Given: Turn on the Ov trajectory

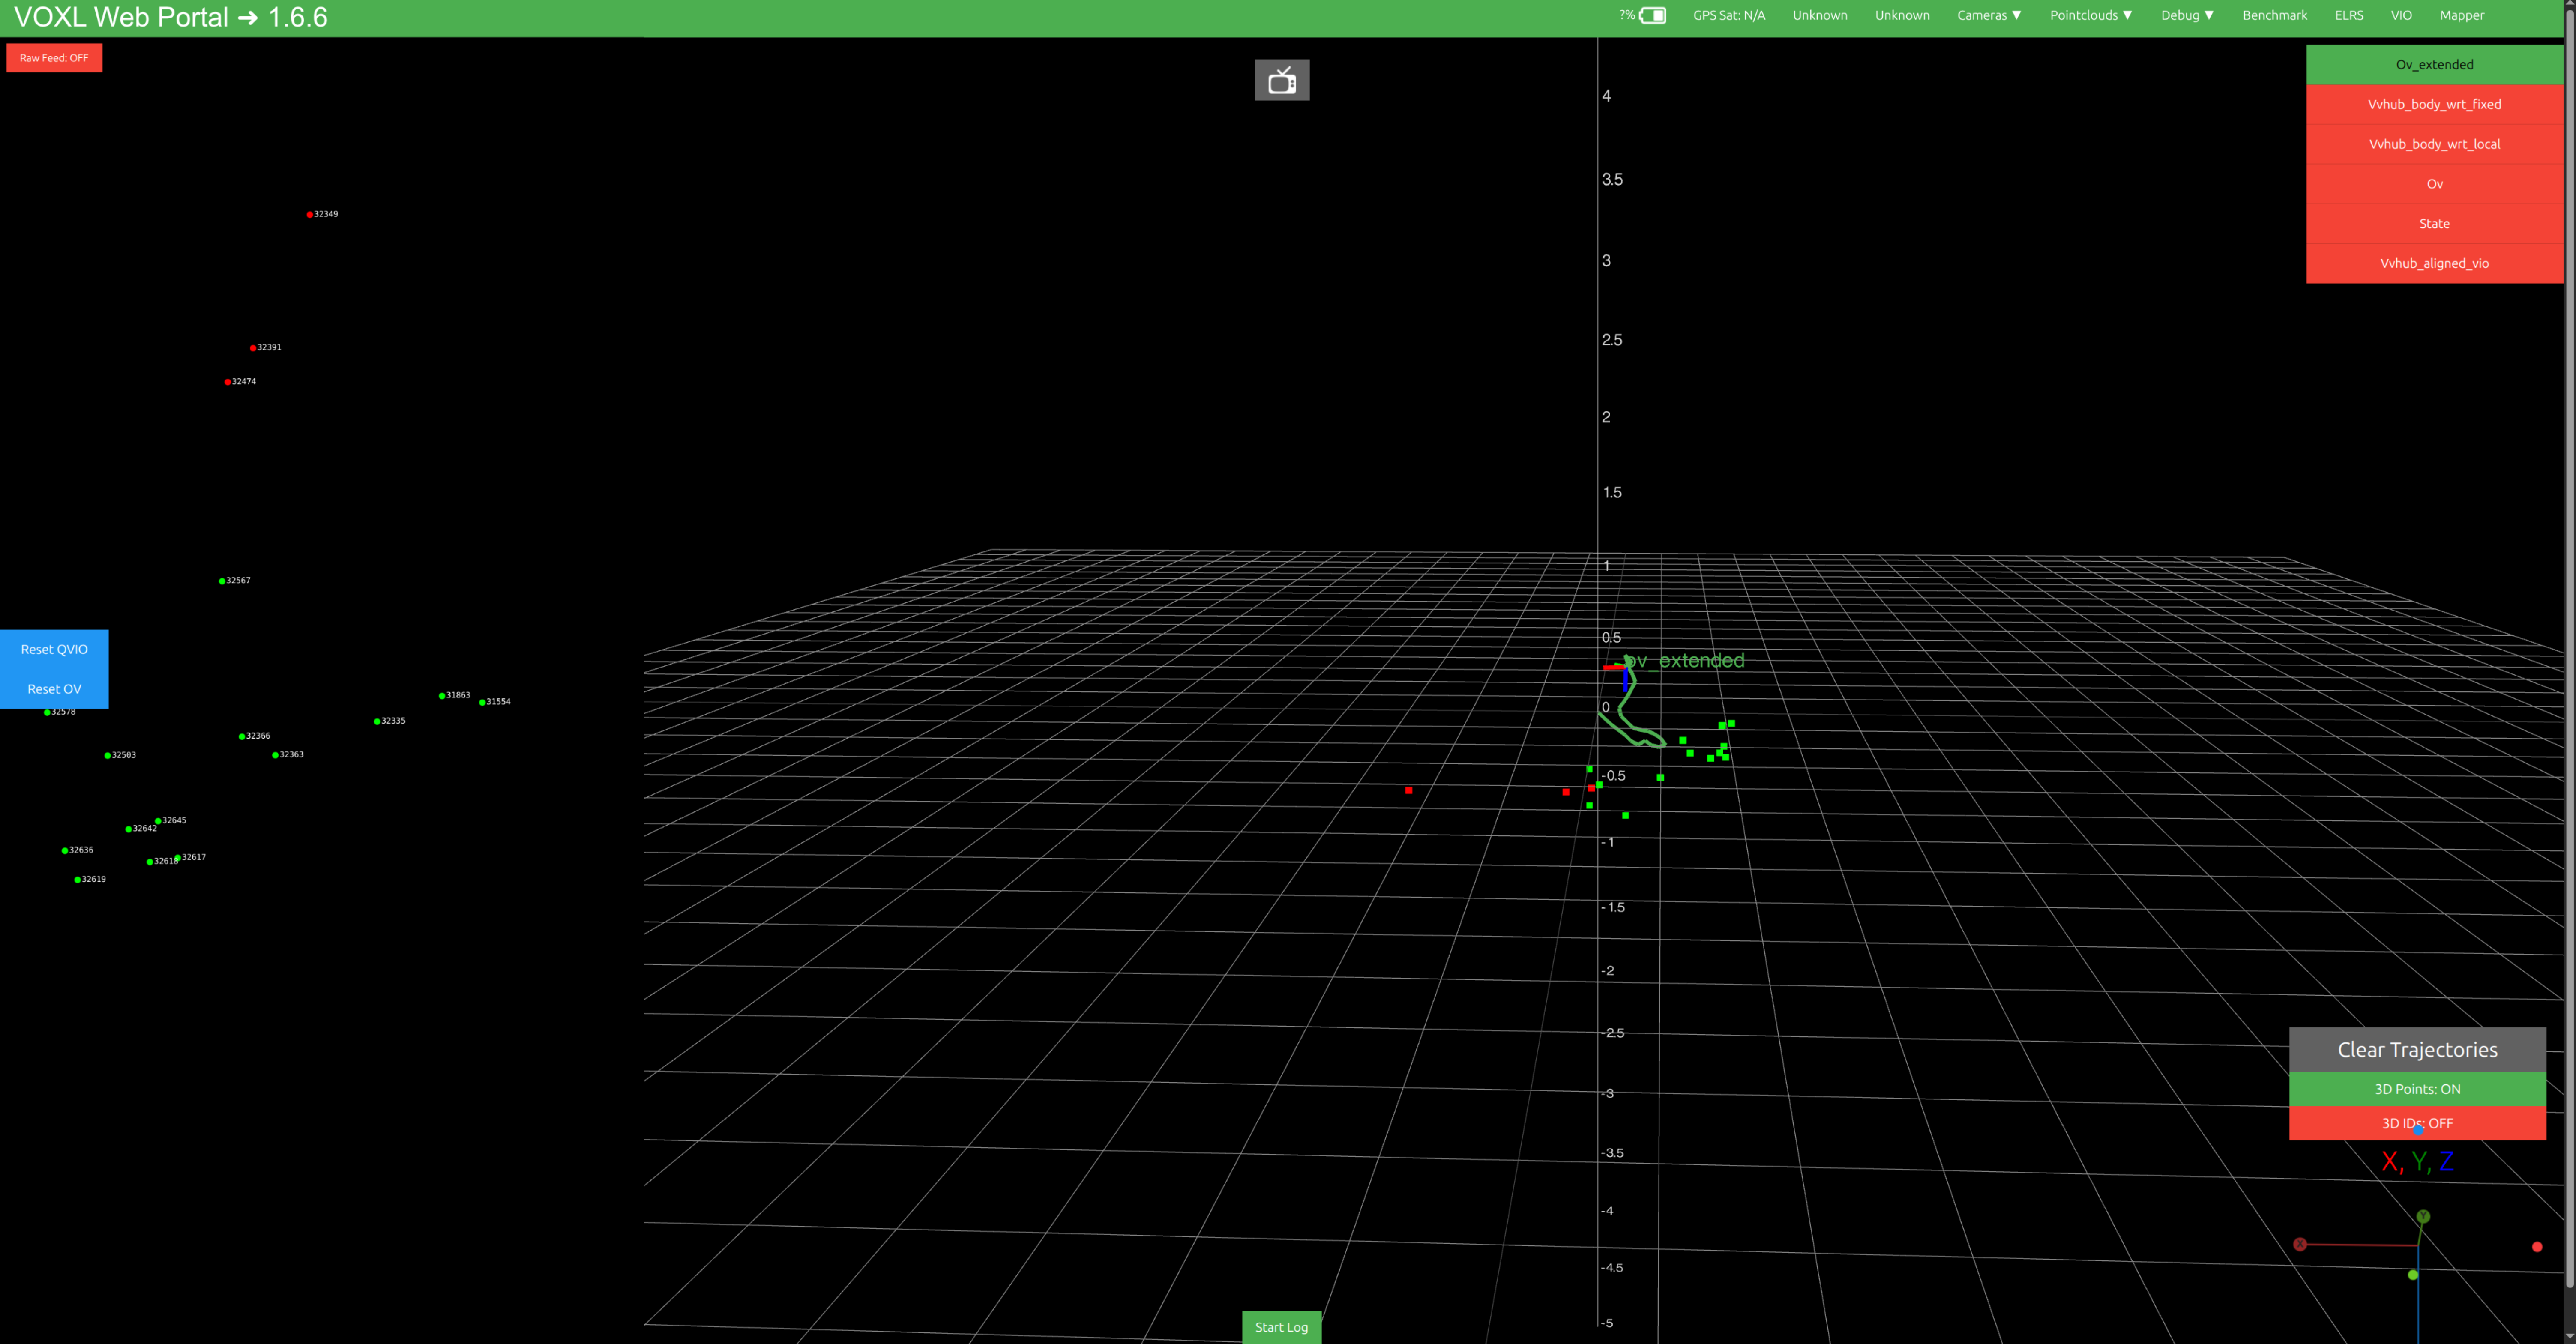Looking at the screenshot, I should click(x=2434, y=184).
